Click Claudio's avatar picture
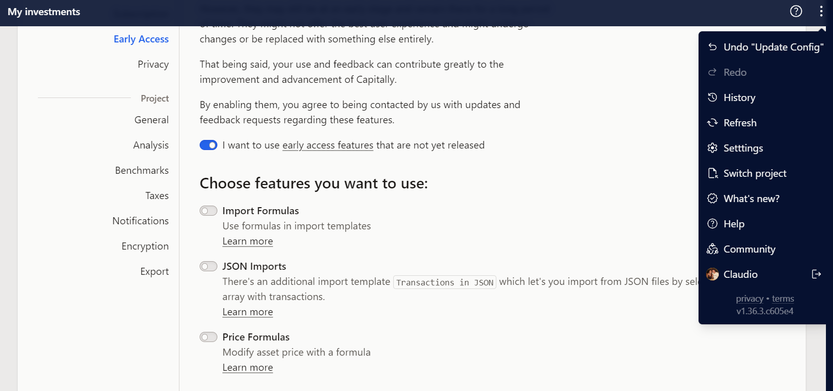 (x=713, y=274)
